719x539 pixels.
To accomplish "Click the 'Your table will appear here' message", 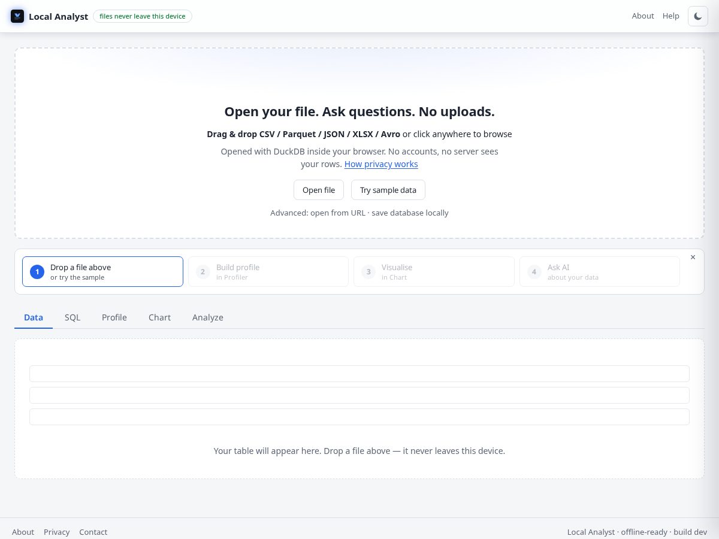I will (x=359, y=450).
